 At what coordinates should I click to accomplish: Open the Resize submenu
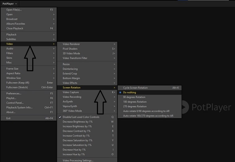pyautogui.click(x=87, y=64)
